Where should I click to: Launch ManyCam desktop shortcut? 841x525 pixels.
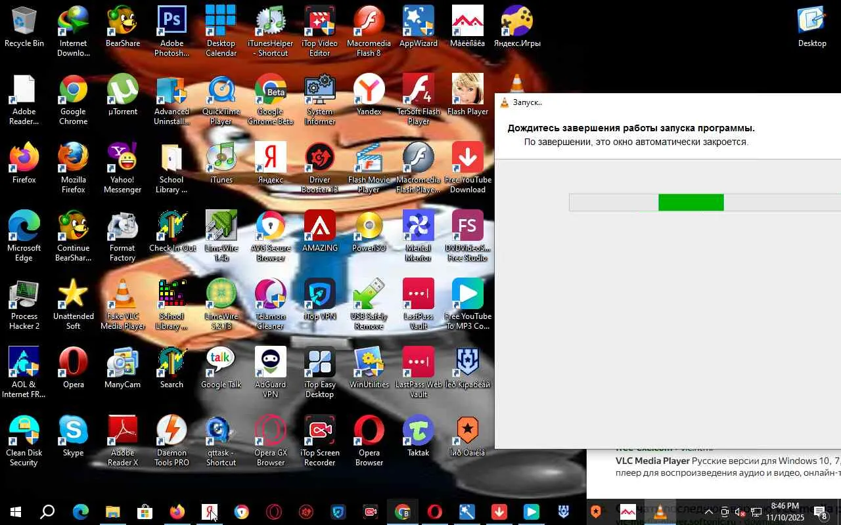tap(123, 369)
